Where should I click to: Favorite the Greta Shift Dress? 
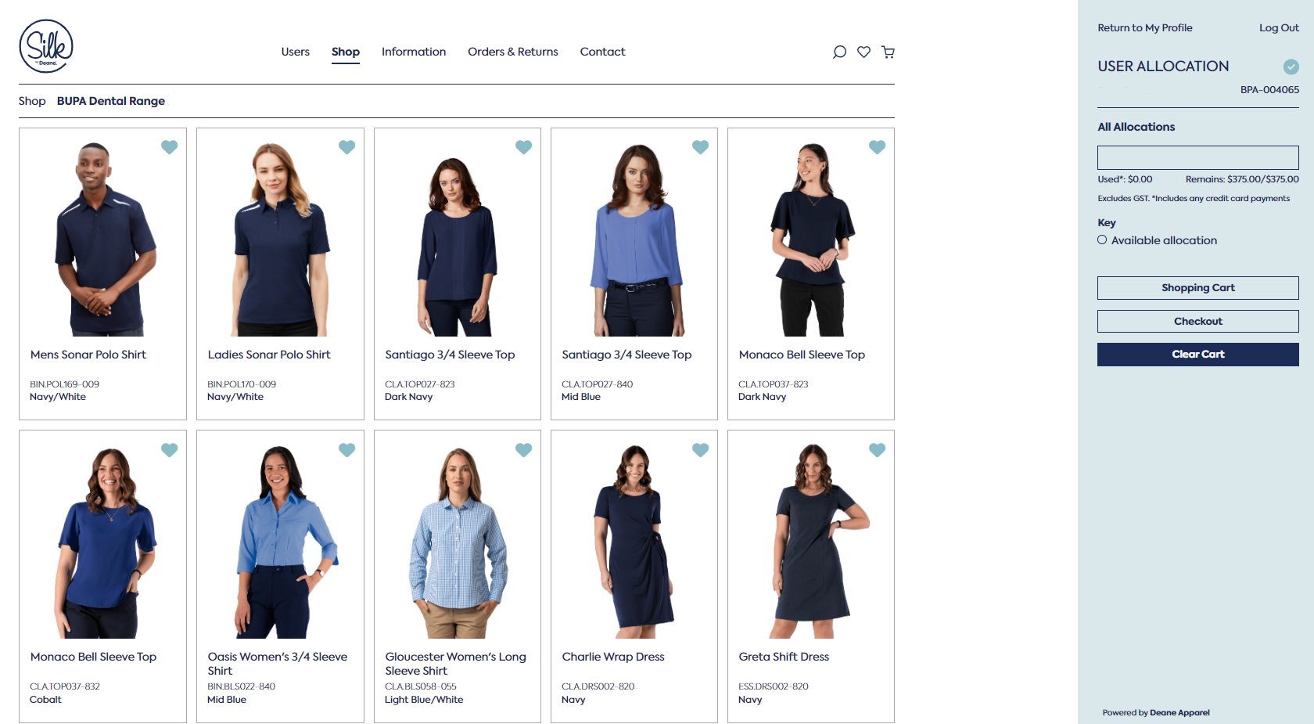(877, 450)
